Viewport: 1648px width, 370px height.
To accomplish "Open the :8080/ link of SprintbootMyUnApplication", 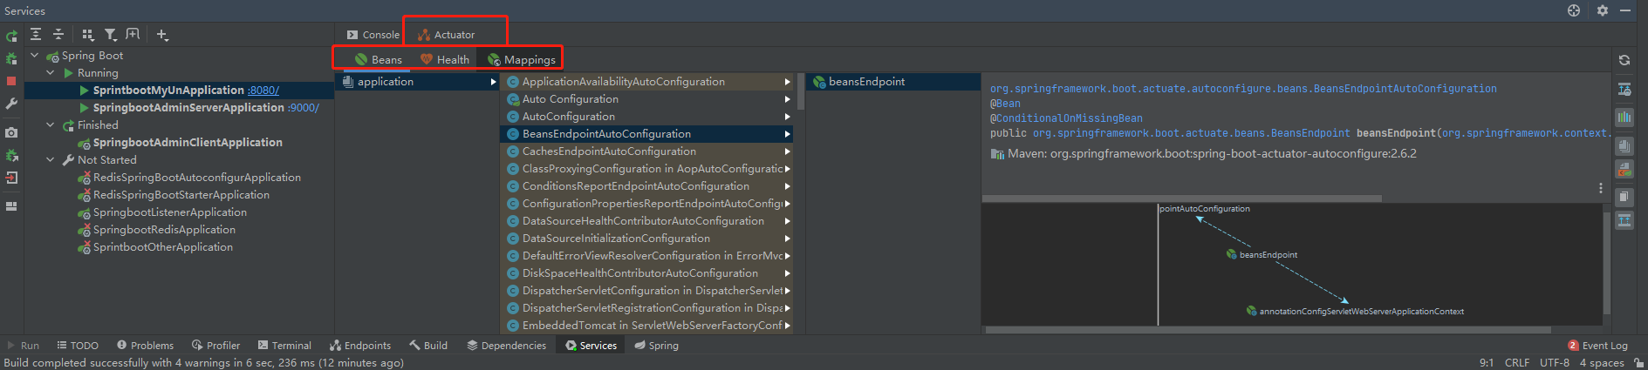I will (x=263, y=91).
